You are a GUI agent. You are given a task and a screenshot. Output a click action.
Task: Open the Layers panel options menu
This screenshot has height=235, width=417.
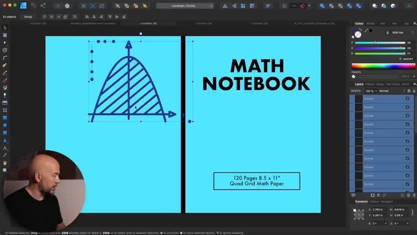tap(414, 84)
